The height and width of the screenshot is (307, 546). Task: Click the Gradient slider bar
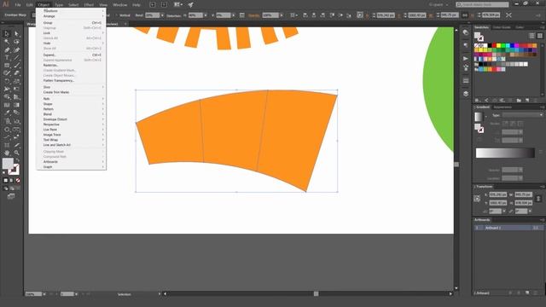click(x=505, y=153)
